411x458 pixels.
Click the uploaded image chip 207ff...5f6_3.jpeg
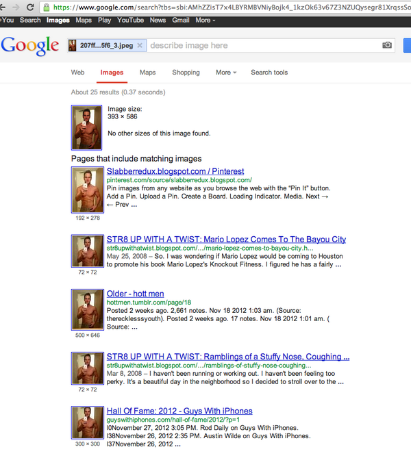tap(107, 45)
